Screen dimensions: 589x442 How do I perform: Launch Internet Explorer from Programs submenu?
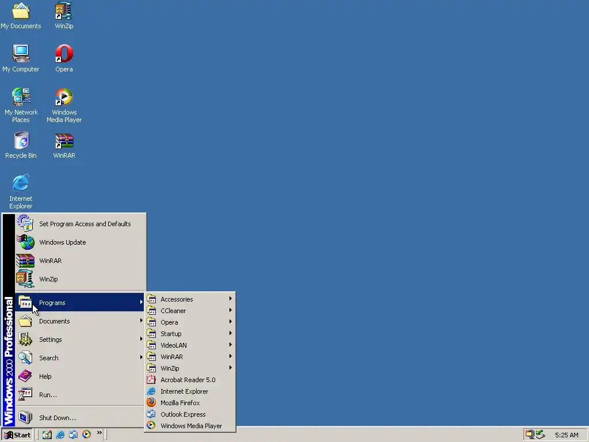coord(190,391)
